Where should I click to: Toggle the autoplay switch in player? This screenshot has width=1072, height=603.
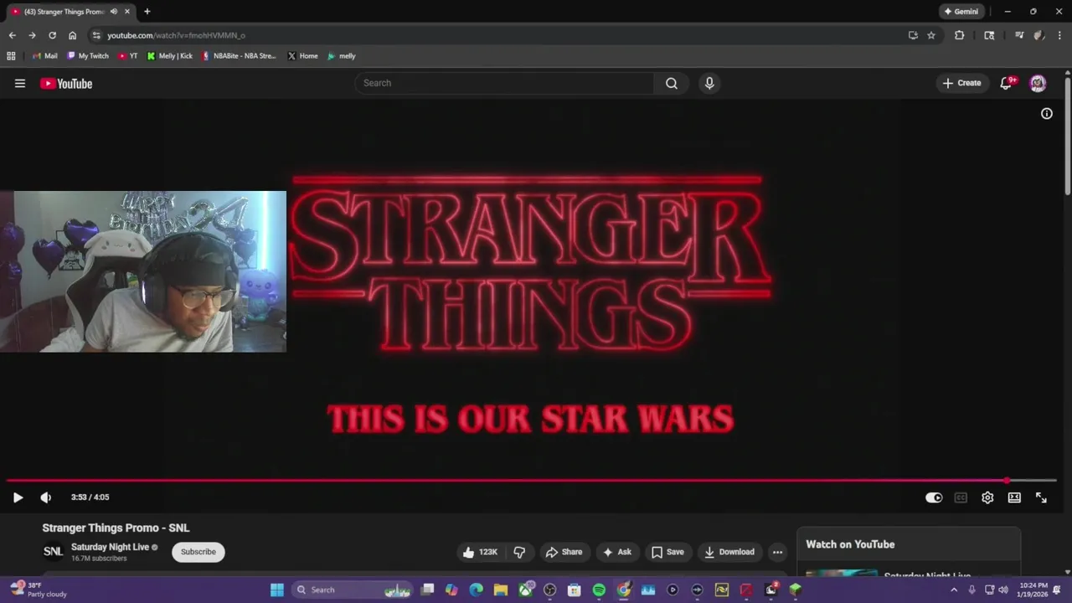pos(934,497)
